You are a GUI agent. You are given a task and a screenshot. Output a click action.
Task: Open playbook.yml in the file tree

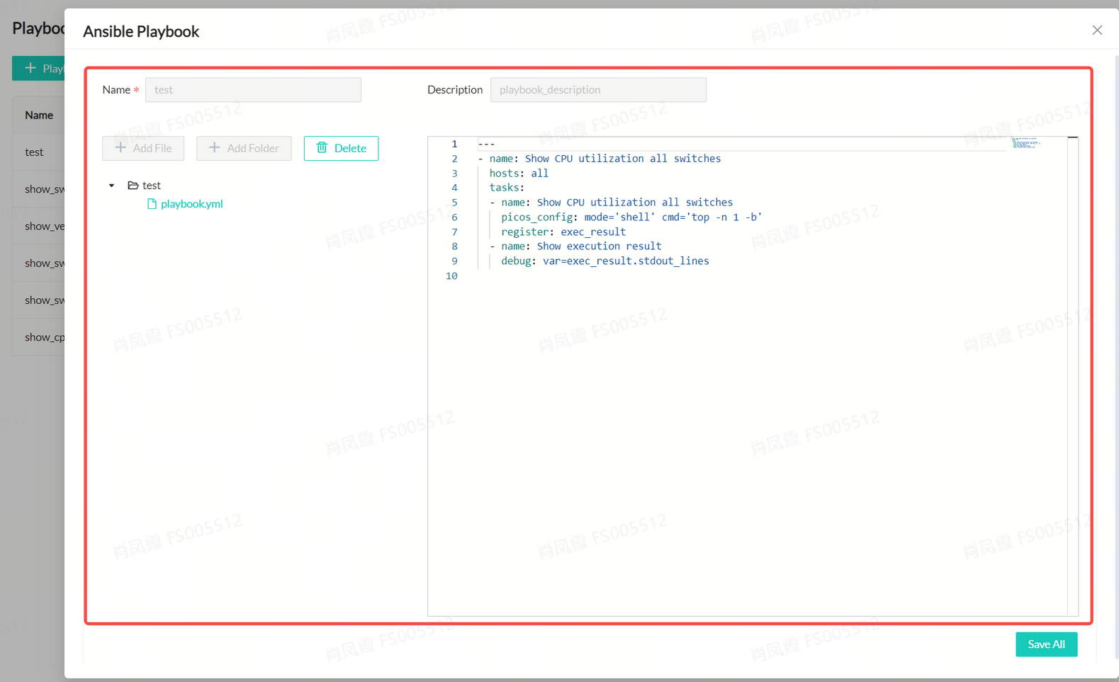click(191, 204)
